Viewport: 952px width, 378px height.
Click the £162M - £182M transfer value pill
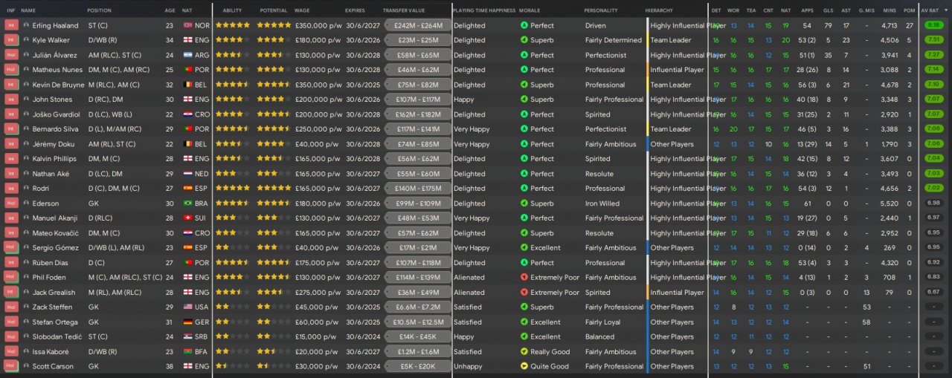tap(418, 114)
